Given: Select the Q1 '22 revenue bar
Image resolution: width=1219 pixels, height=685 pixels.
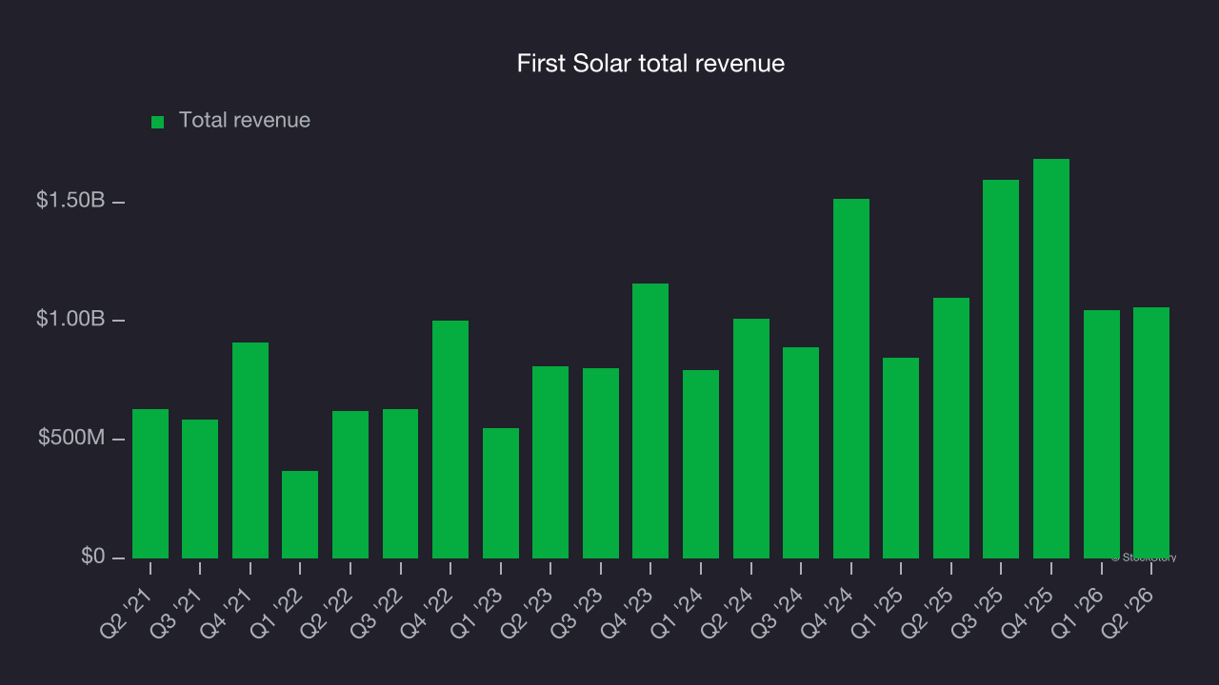Looking at the screenshot, I should pos(300,515).
